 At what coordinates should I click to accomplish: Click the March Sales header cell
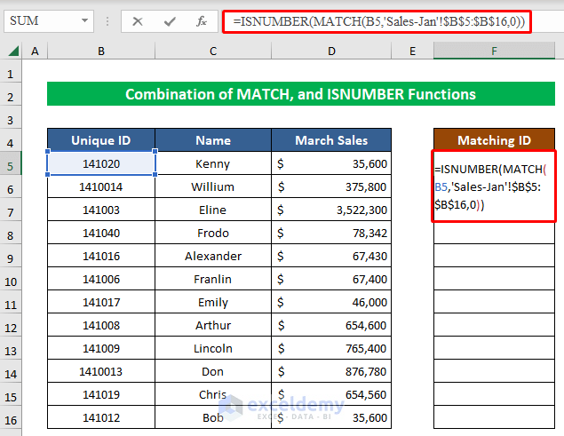(331, 140)
